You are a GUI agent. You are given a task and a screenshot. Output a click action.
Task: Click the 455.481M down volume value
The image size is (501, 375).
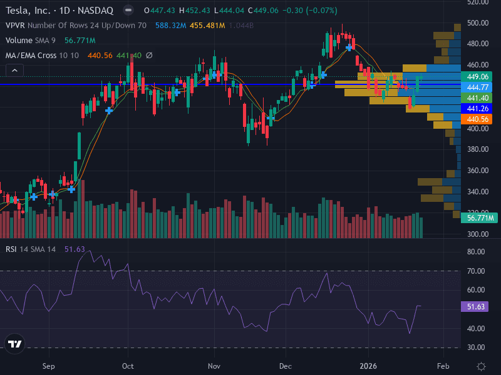[207, 26]
